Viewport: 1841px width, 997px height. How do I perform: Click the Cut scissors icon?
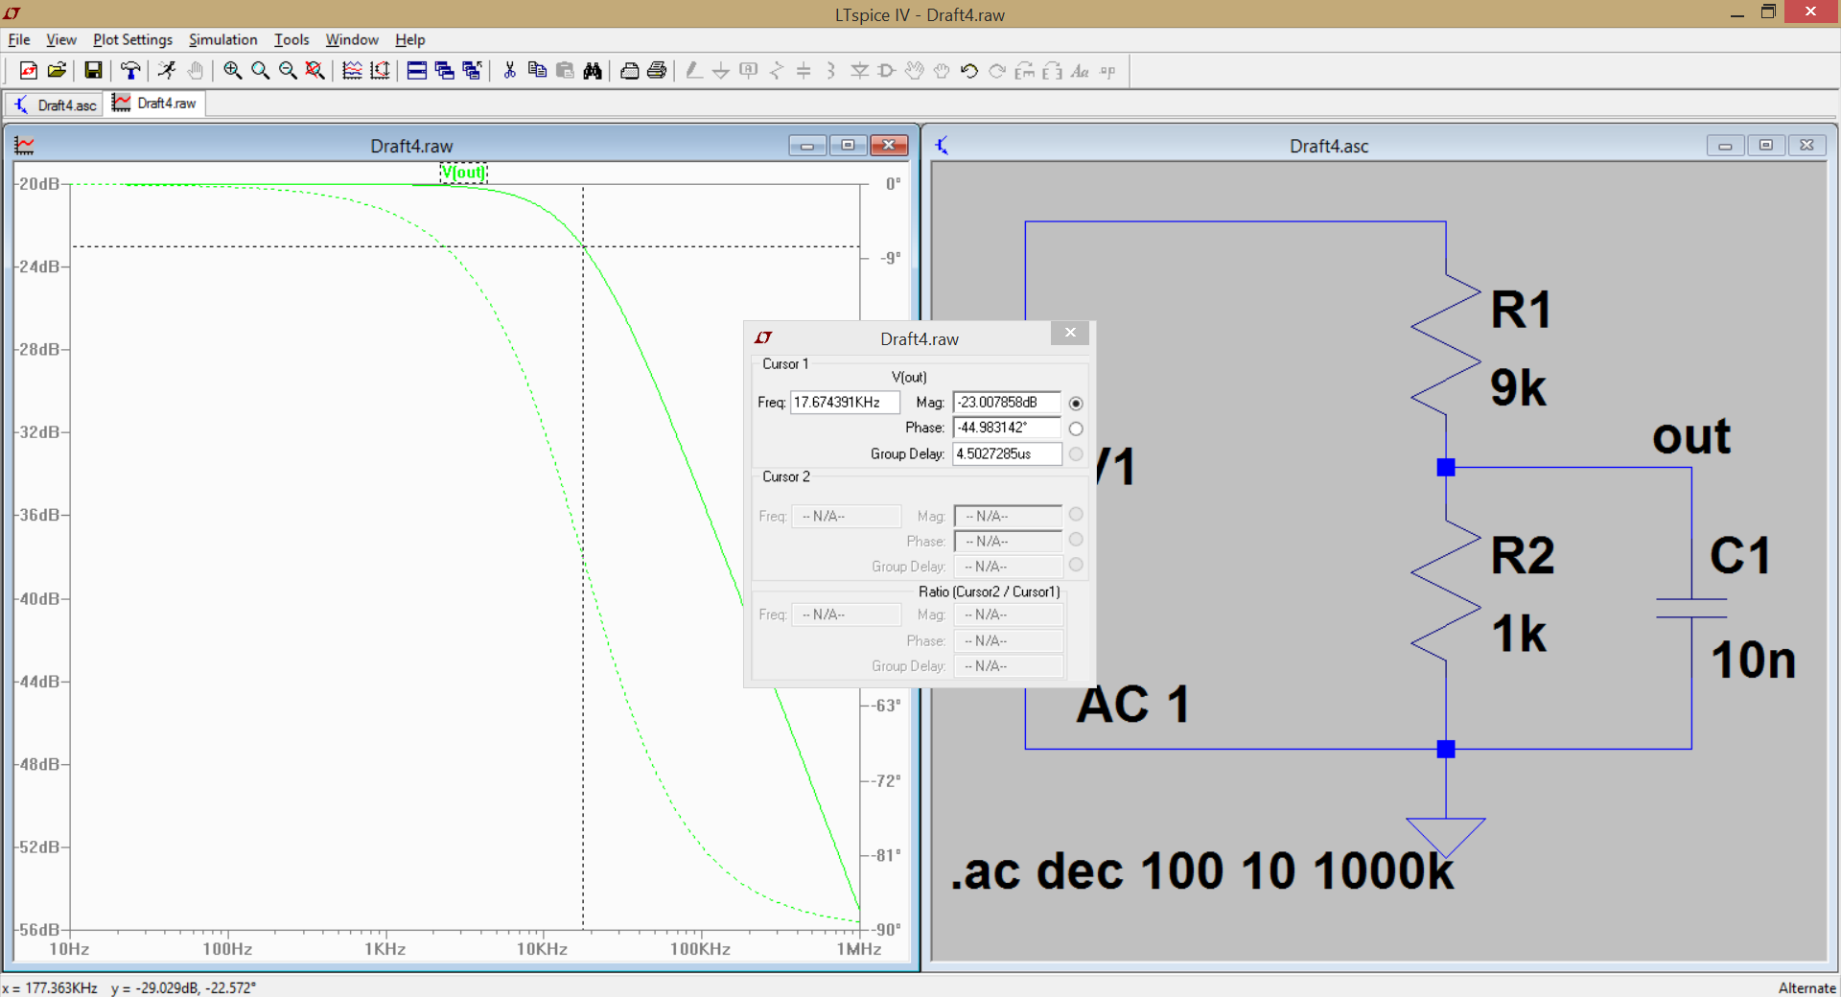click(509, 70)
